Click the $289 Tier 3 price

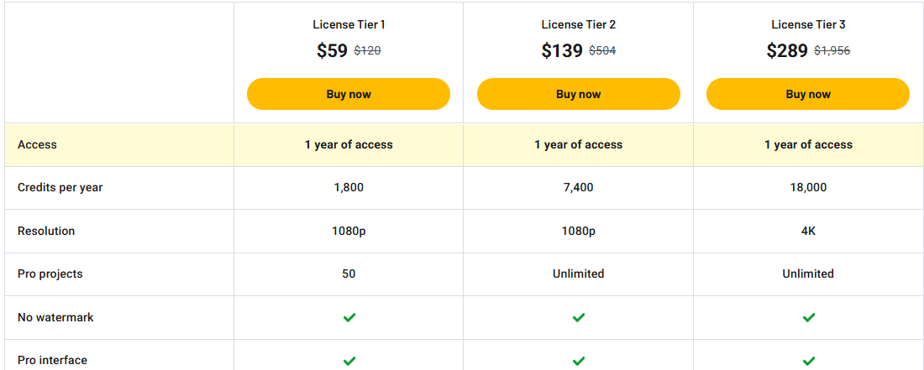[x=787, y=50]
